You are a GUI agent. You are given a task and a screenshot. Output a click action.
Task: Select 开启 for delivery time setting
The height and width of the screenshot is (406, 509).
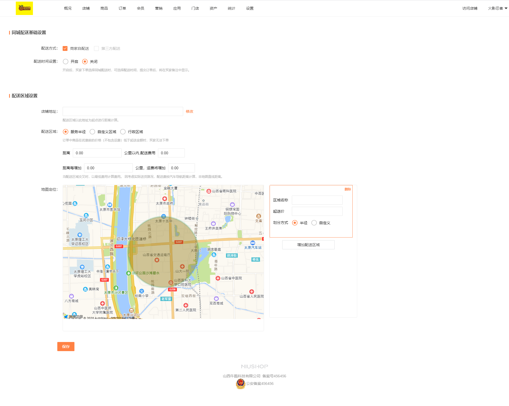click(66, 62)
